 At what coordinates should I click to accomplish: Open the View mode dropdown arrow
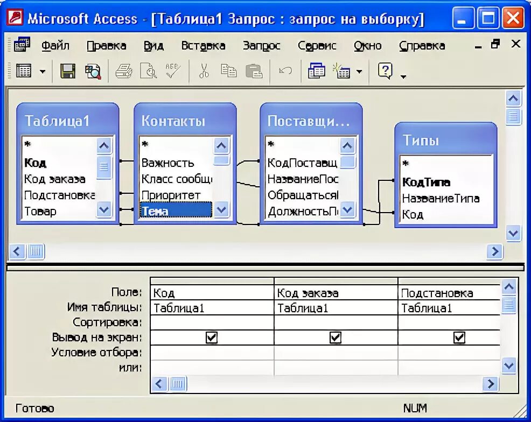(x=43, y=72)
